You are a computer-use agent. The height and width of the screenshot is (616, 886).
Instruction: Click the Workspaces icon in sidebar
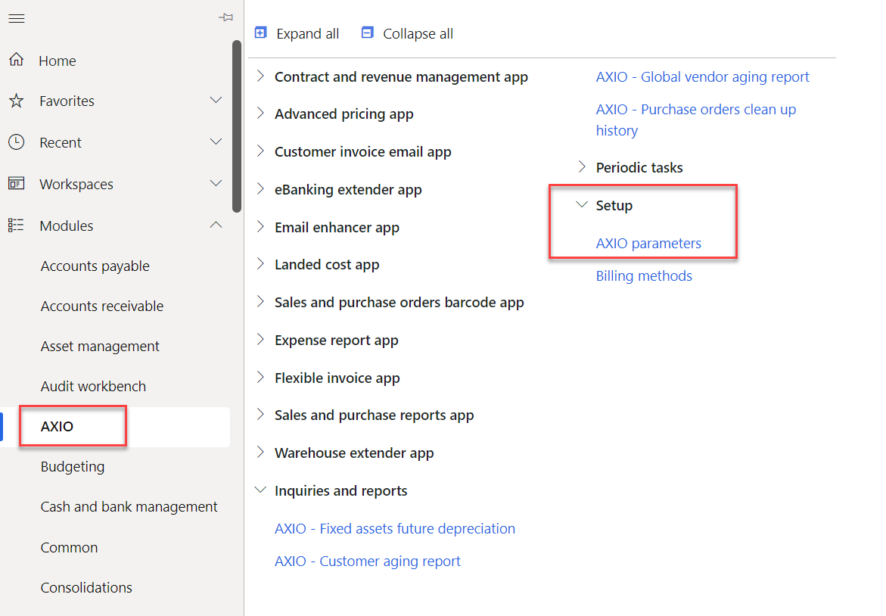pos(16,184)
